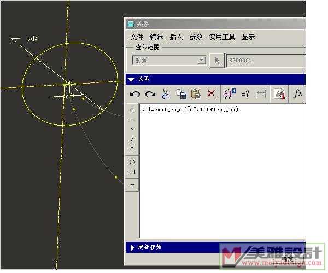Toggle dimension names and values icon
This screenshot has width=328, height=273.
[230, 94]
